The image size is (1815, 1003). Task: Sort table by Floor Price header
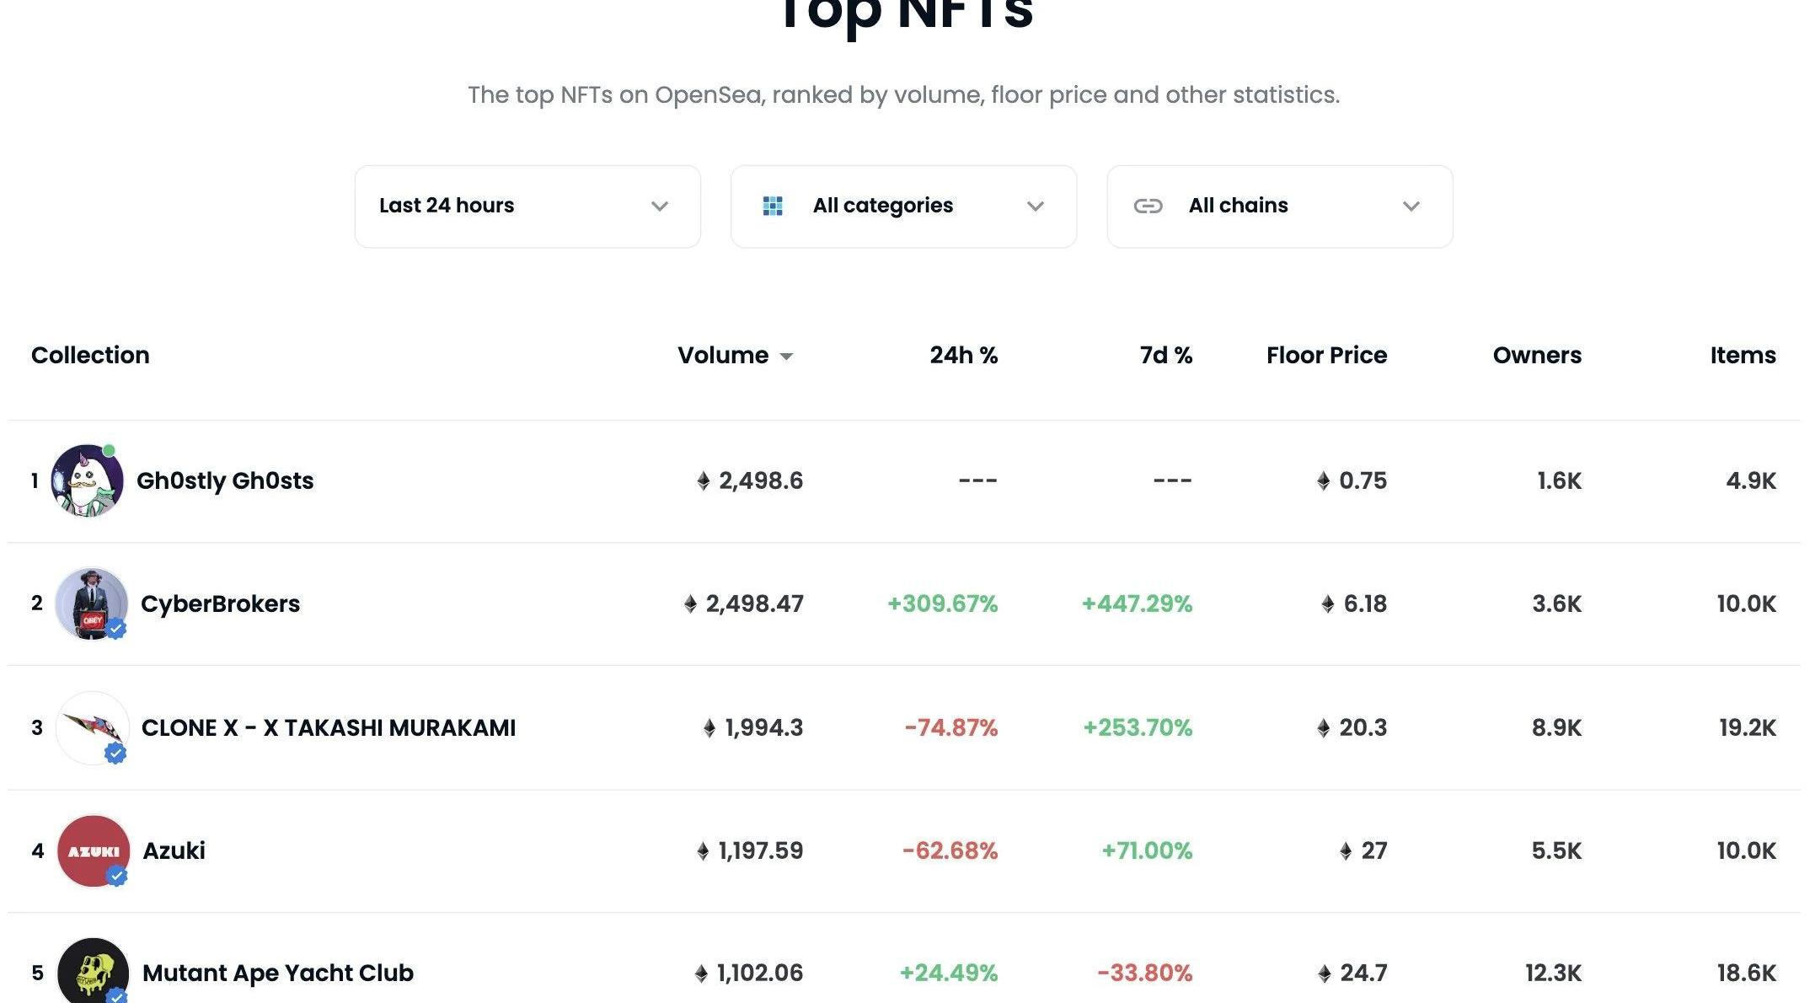tap(1326, 355)
